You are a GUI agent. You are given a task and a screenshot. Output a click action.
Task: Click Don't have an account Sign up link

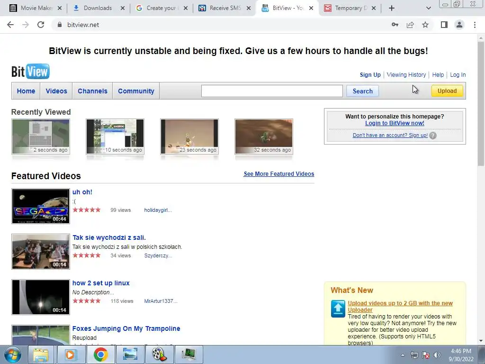[390, 135]
